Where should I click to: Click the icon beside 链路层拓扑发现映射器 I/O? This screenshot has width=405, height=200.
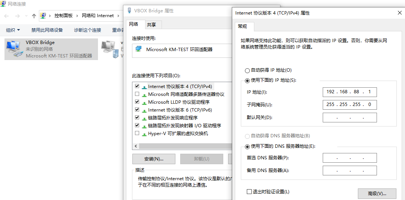(x=144, y=126)
